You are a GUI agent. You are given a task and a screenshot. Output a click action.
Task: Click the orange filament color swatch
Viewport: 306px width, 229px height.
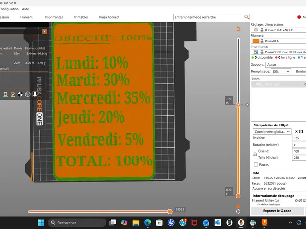[x=256, y=41]
